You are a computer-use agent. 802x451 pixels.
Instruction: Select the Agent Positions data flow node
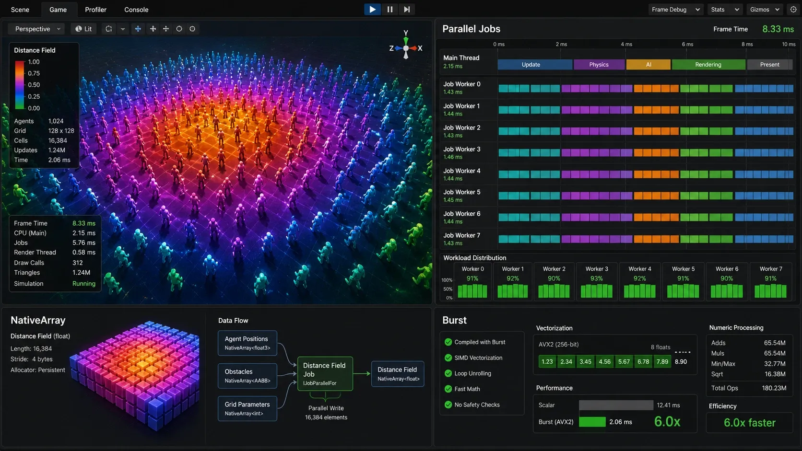tap(248, 343)
